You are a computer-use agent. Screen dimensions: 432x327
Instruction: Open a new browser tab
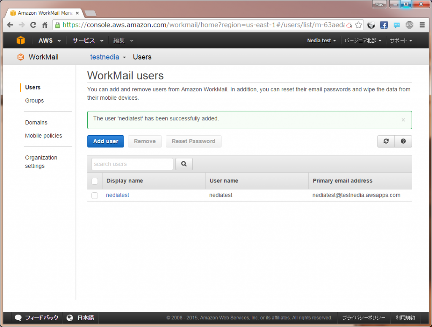pyautogui.click(x=90, y=13)
